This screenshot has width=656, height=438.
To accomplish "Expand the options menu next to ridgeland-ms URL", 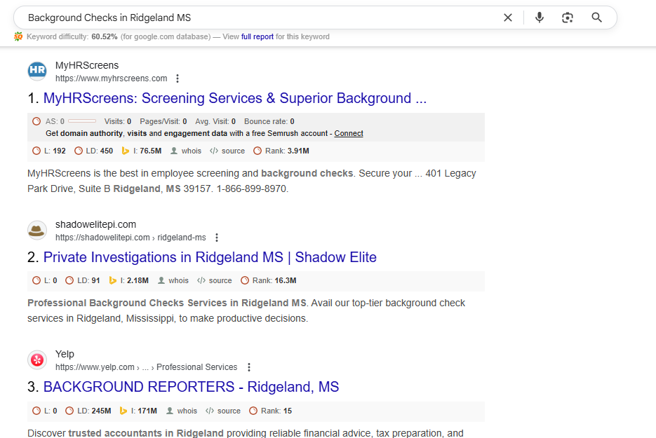I will (x=217, y=238).
